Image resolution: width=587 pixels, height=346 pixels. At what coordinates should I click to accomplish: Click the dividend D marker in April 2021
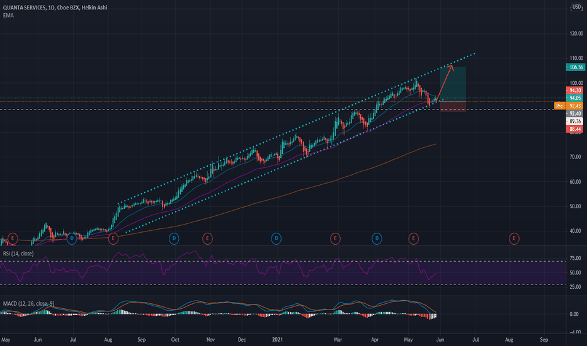click(377, 238)
